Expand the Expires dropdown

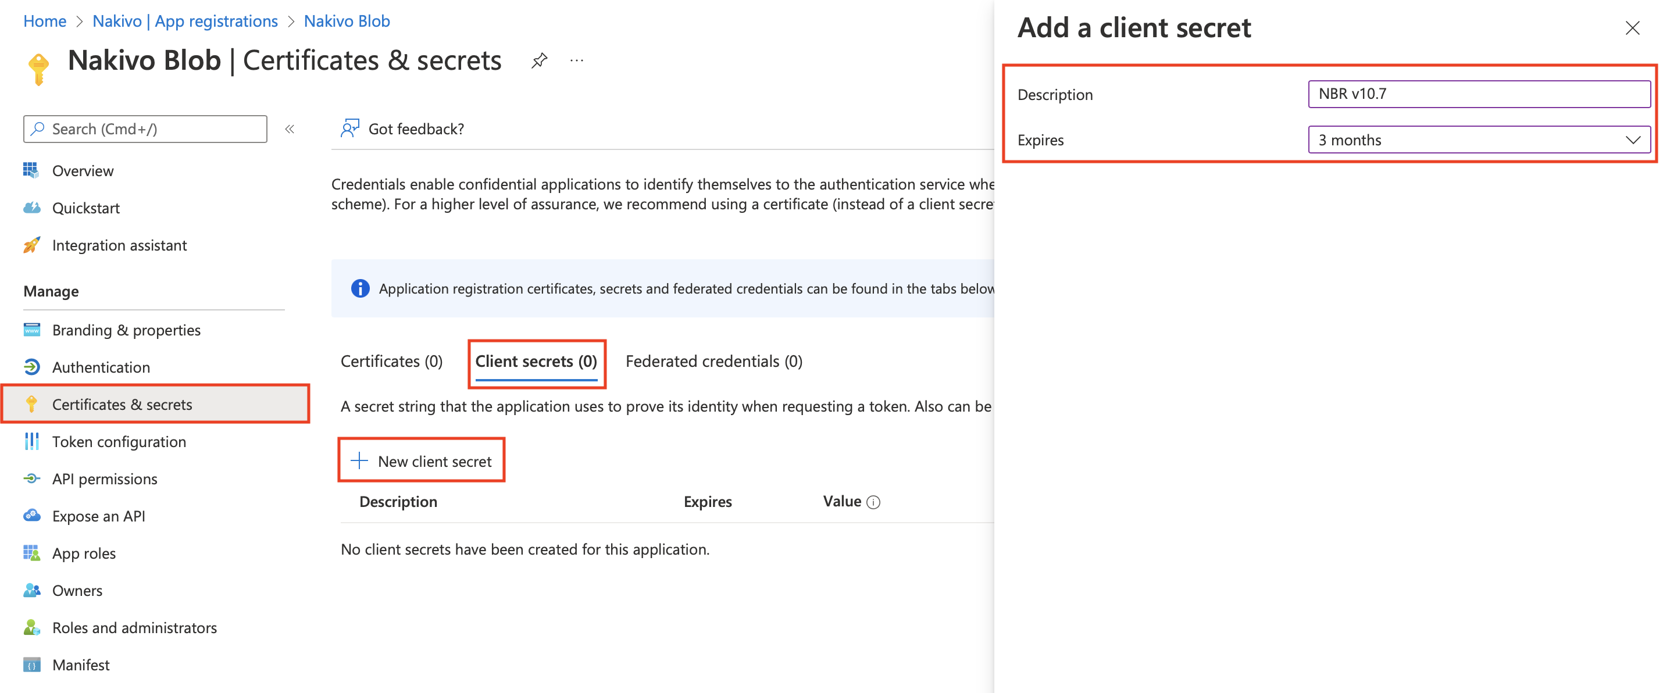coord(1478,140)
